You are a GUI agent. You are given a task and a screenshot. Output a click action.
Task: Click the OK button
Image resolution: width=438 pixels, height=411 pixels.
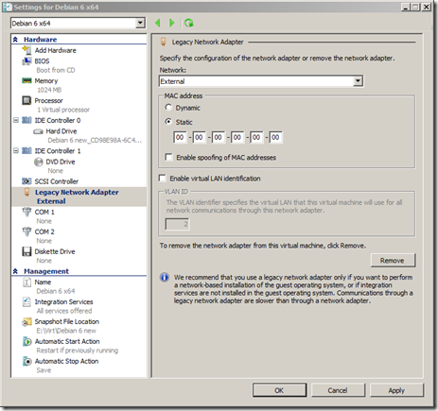[279, 390]
